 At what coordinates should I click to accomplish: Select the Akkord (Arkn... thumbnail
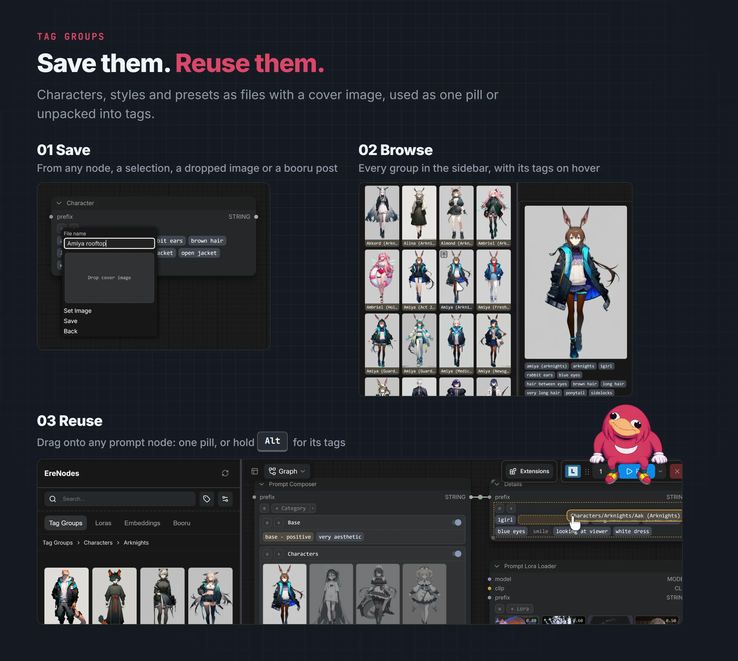click(x=382, y=216)
